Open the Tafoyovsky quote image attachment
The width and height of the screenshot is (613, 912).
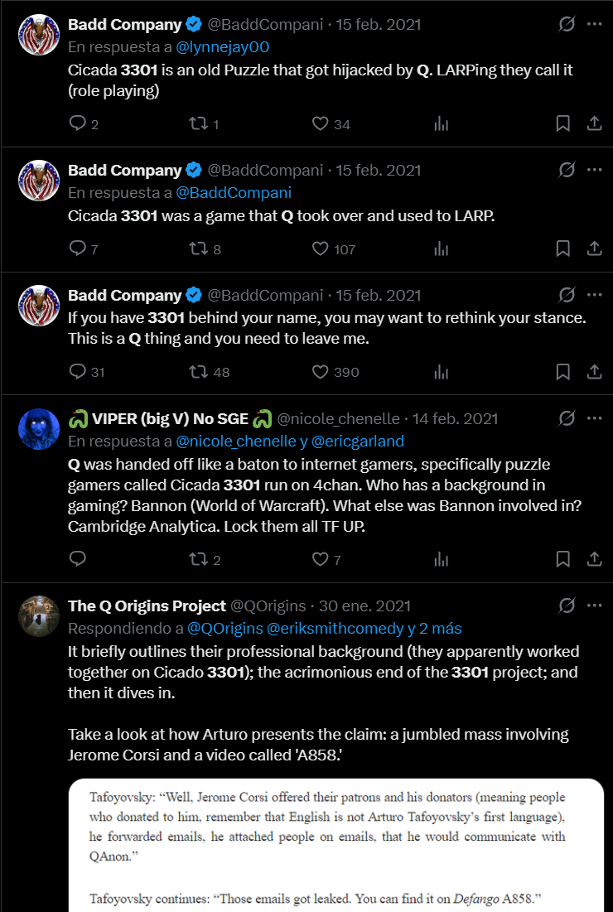(335, 845)
